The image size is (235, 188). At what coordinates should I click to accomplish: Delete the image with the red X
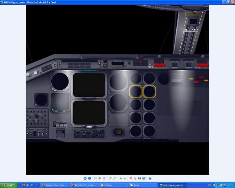pos(130,178)
